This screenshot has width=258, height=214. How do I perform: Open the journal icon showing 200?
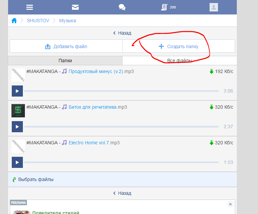pos(165,7)
